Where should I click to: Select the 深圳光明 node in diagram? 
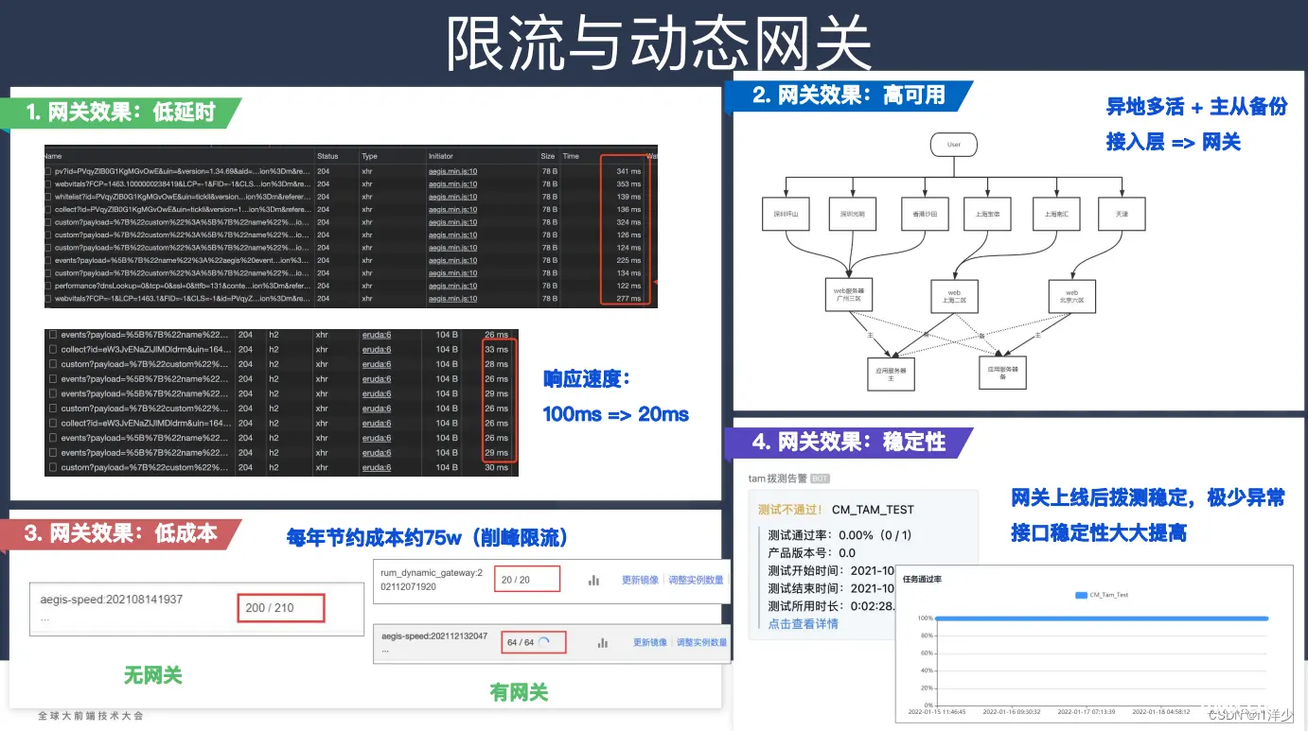(x=853, y=214)
